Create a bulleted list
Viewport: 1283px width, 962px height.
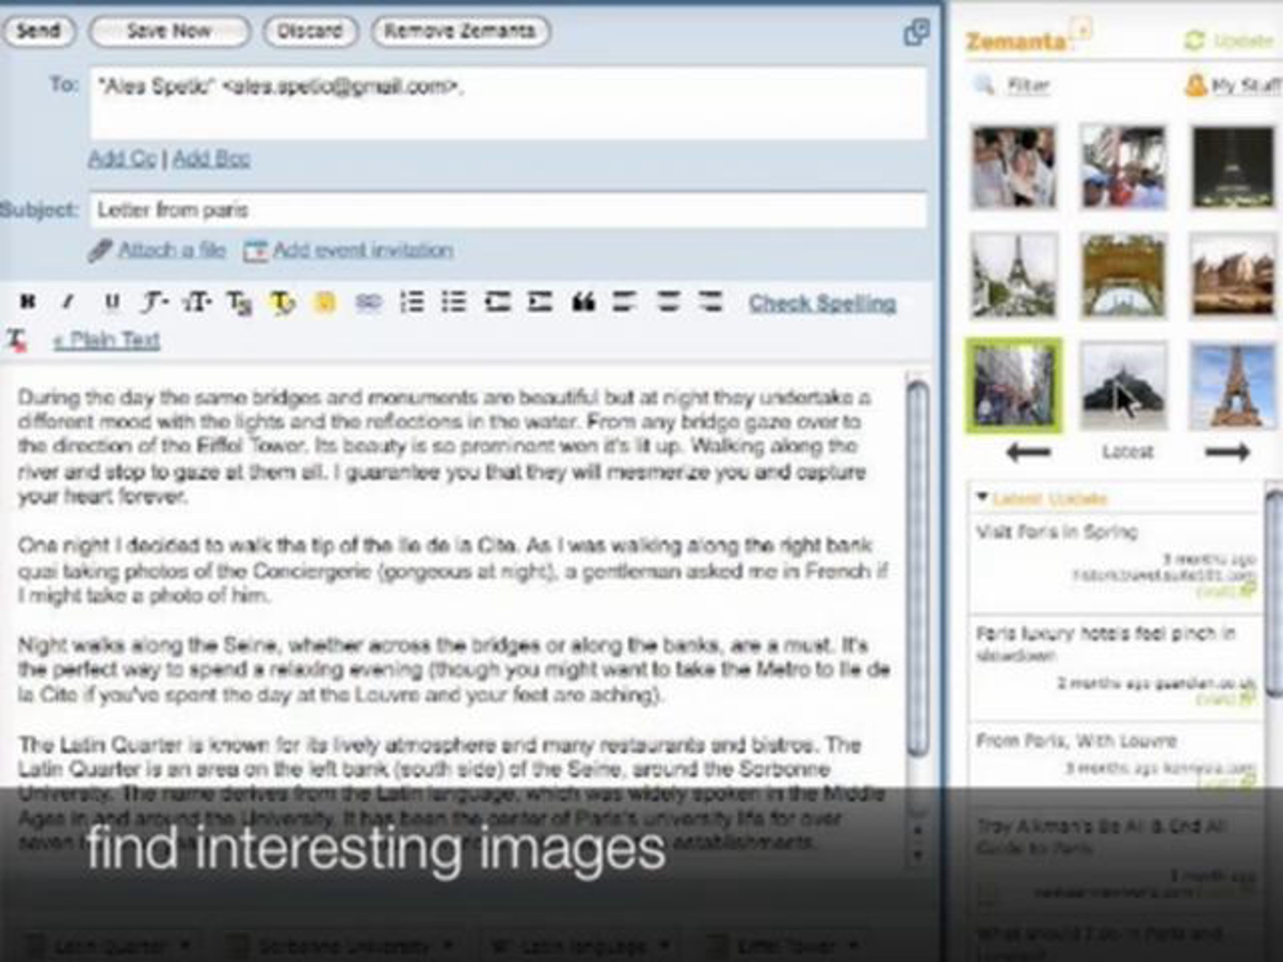coord(453,302)
